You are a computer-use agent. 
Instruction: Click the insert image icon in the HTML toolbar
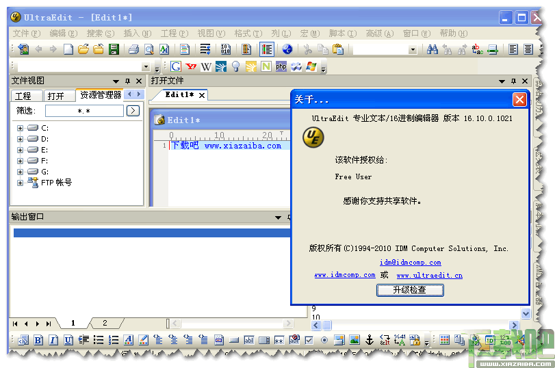tap(354, 340)
